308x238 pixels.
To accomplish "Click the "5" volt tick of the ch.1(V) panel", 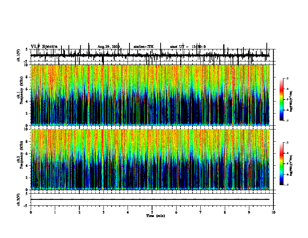I will click(27, 50).
